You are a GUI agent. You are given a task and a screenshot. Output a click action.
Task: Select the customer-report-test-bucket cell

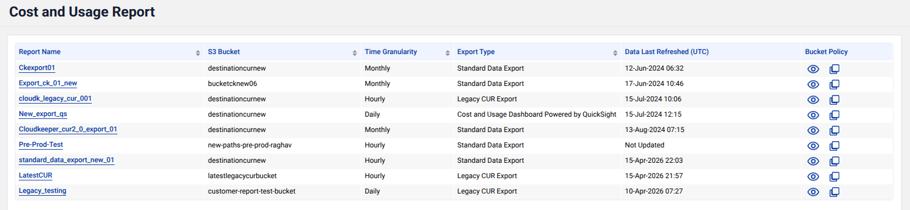[x=251, y=191]
